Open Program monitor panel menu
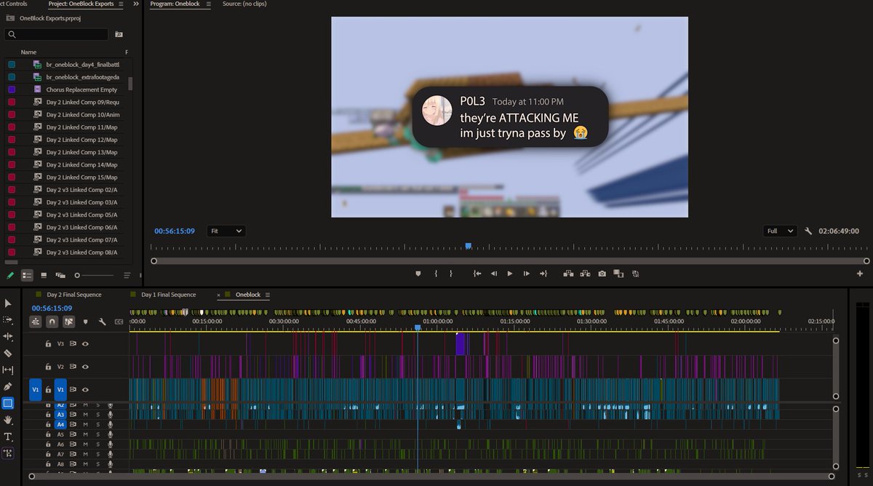 click(x=207, y=4)
